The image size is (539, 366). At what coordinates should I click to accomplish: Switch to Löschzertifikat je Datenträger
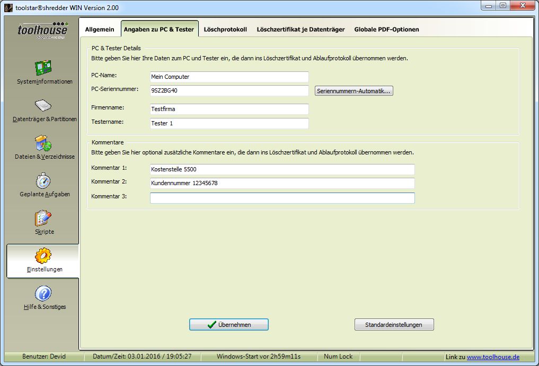(x=301, y=30)
